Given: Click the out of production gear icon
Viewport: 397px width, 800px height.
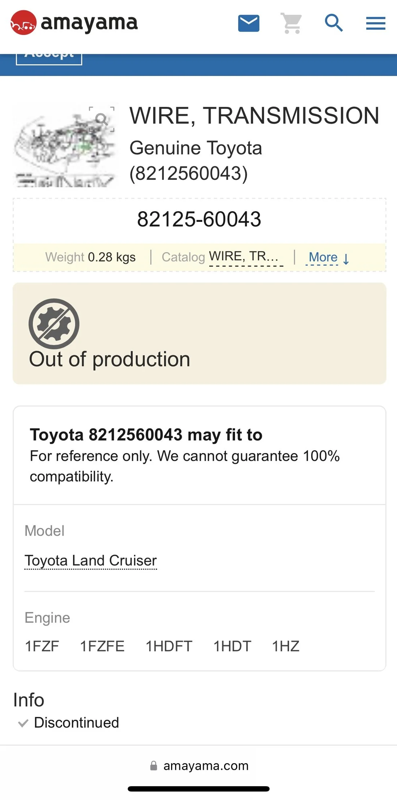Looking at the screenshot, I should coord(54,324).
